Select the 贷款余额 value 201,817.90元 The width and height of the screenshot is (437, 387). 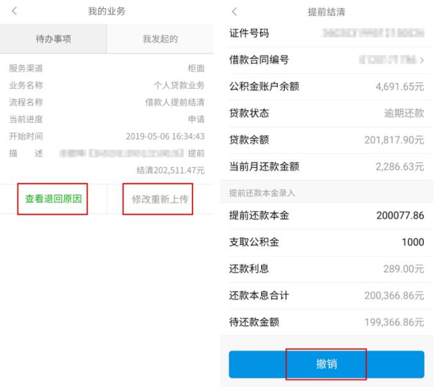tap(394, 140)
